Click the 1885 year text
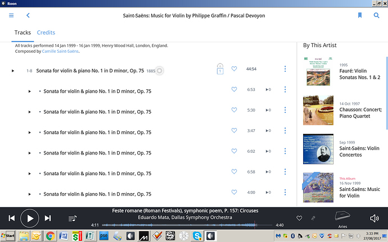This screenshot has width=388, height=242. click(151, 71)
